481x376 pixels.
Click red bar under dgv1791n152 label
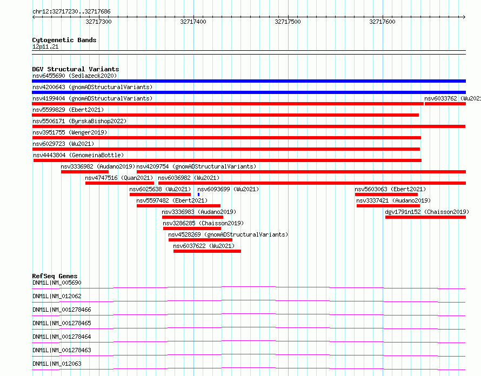(425, 217)
